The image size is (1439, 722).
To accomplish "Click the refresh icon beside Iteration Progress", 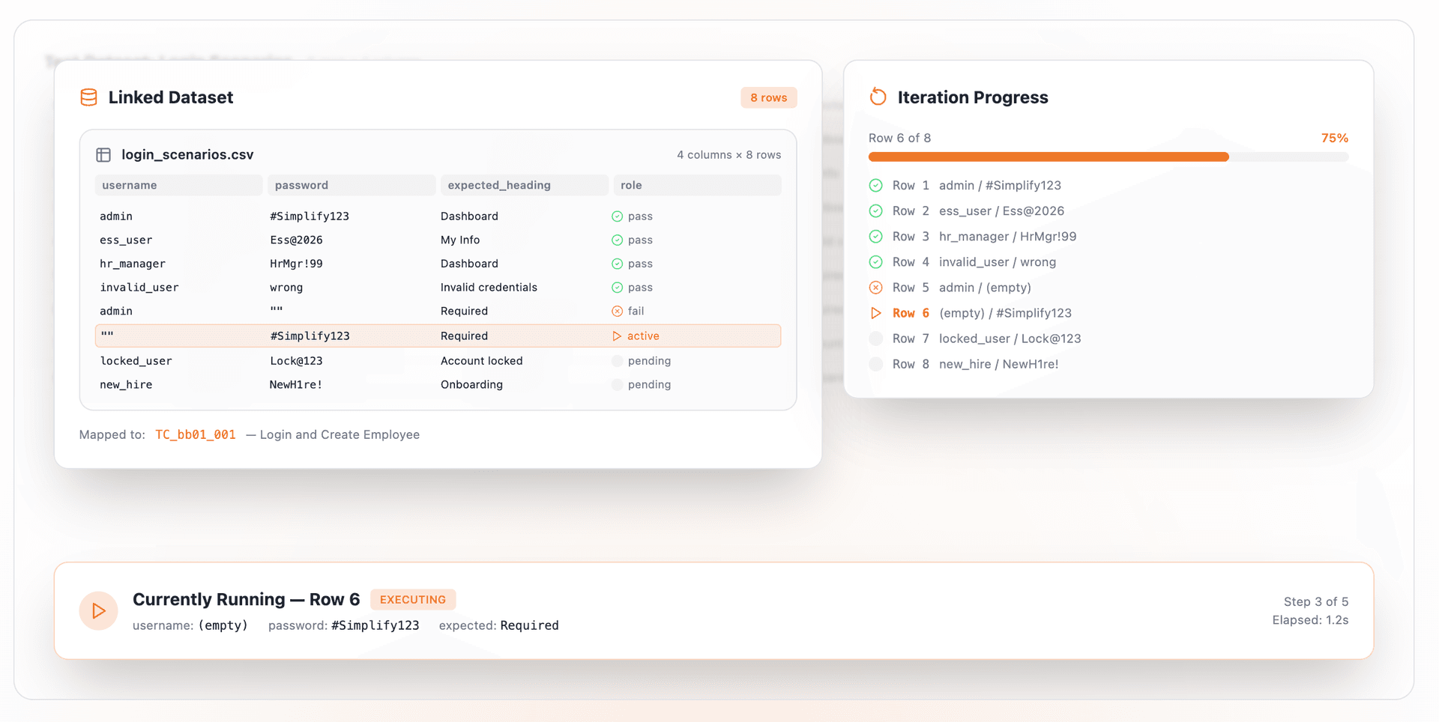I will 876,97.
